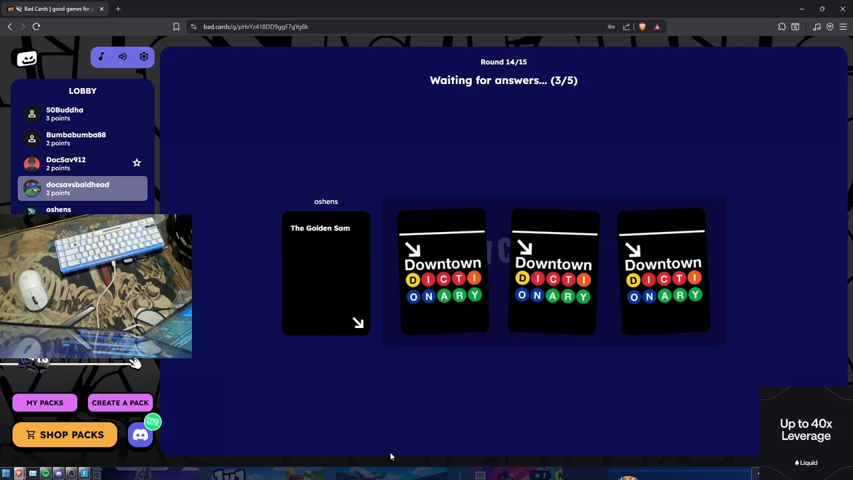This screenshot has width=853, height=480.
Task: Click the Bumbabumba88 avatar icon
Action: tap(32, 139)
